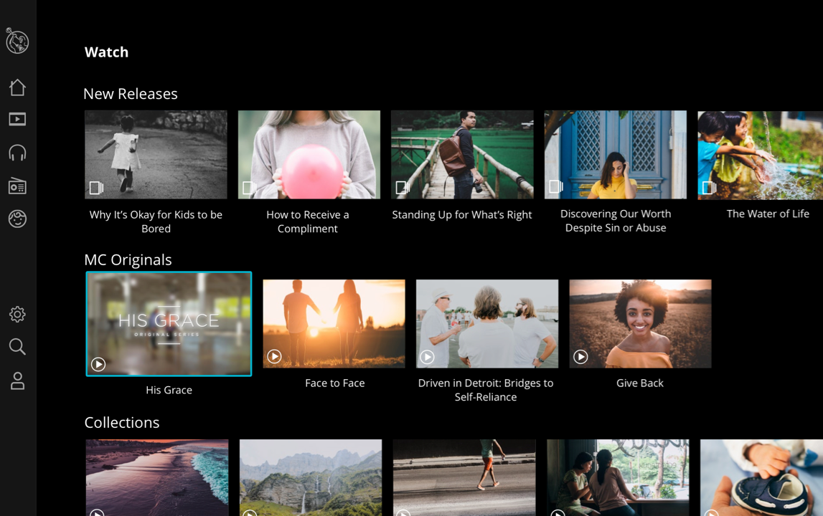Screen dimensions: 823x516
Task: Click the 'MC Originals' section heading
Action: pyautogui.click(x=128, y=259)
